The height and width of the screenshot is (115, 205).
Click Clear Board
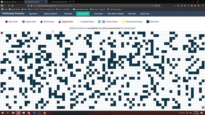click(98, 14)
